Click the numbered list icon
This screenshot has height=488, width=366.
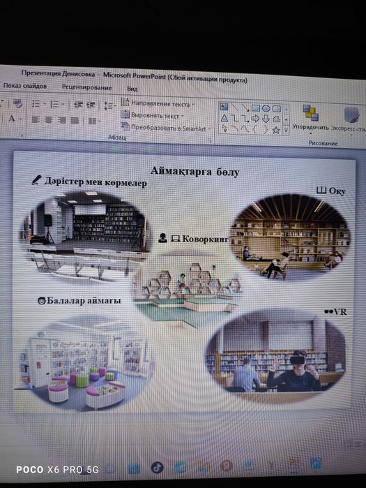[55, 104]
